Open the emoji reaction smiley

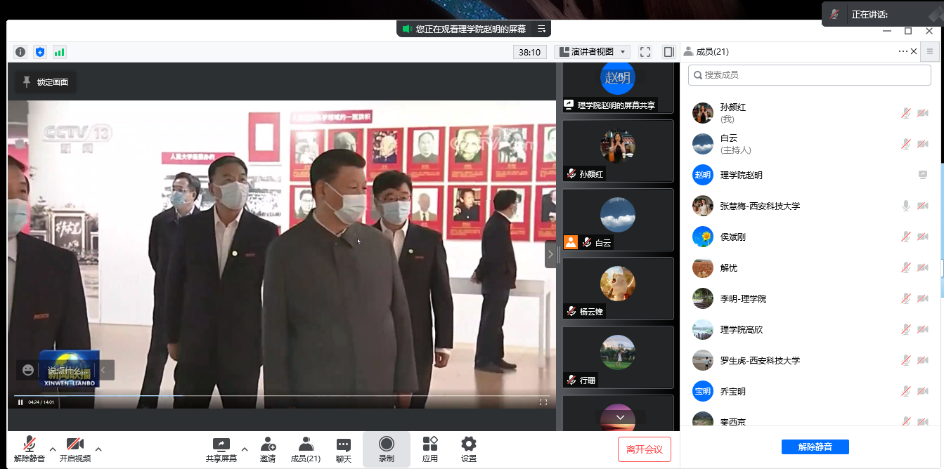28,369
